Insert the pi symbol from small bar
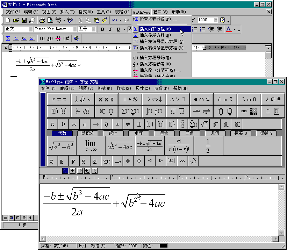Screen dimensions: 287x250 pos(52,124)
